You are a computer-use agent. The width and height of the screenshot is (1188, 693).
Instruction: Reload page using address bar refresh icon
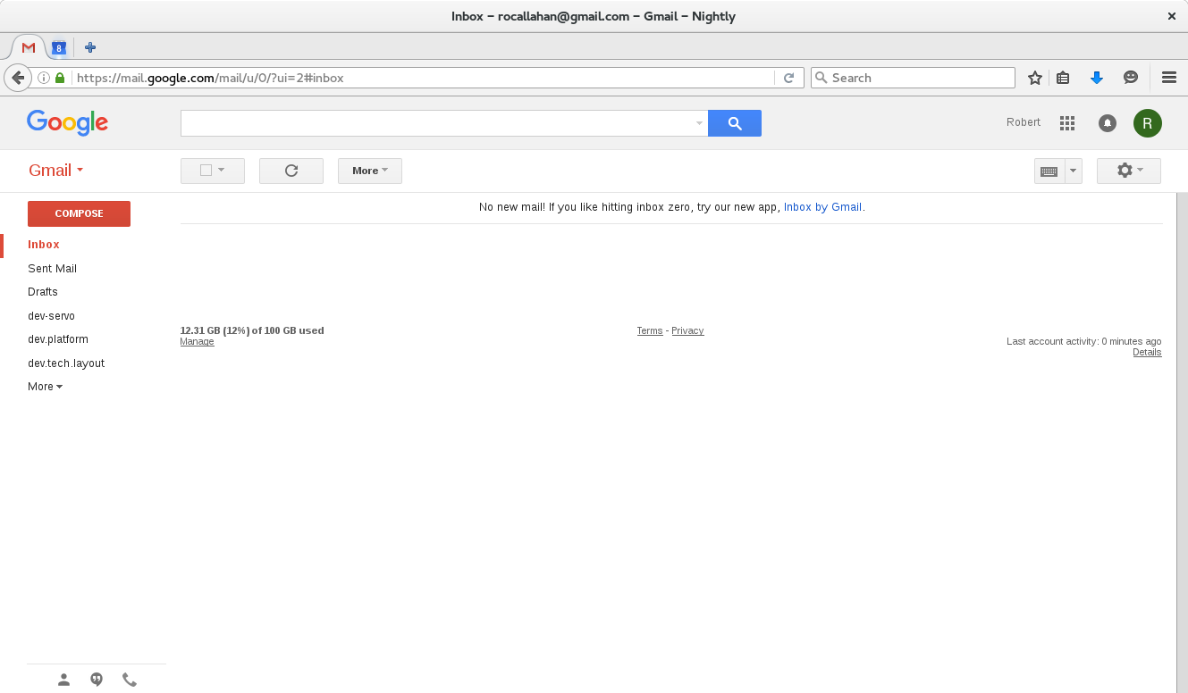point(788,78)
